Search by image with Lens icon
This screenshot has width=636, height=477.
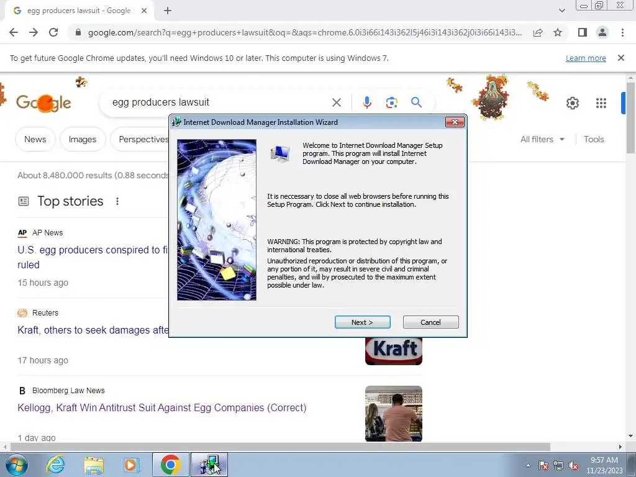[391, 102]
